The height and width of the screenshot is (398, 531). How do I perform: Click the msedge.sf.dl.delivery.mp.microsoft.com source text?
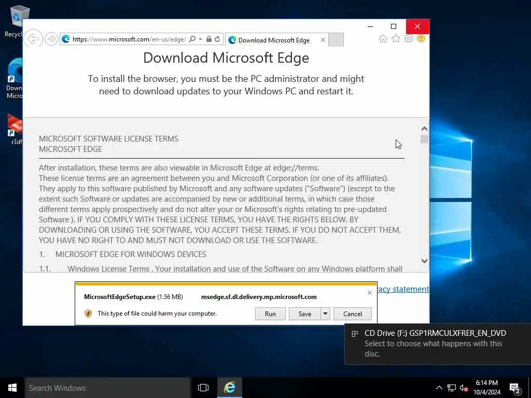pos(259,297)
